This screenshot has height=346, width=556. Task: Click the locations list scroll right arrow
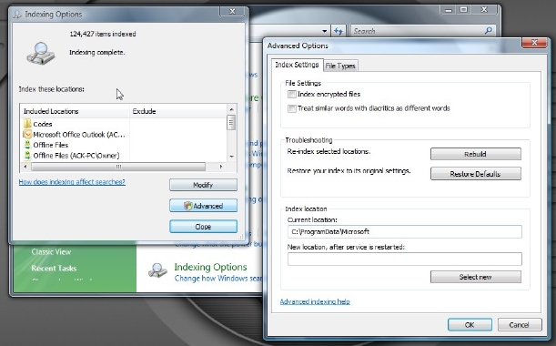click(x=221, y=167)
